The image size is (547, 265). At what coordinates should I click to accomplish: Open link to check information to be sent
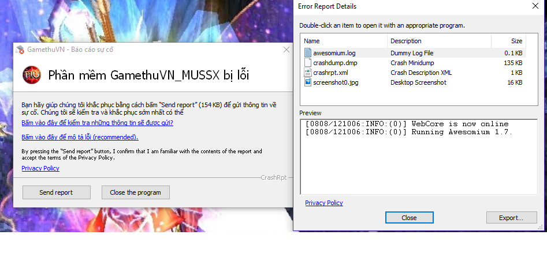(x=98, y=123)
